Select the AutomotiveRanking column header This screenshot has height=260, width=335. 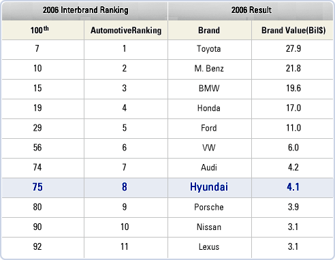[x=126, y=31]
